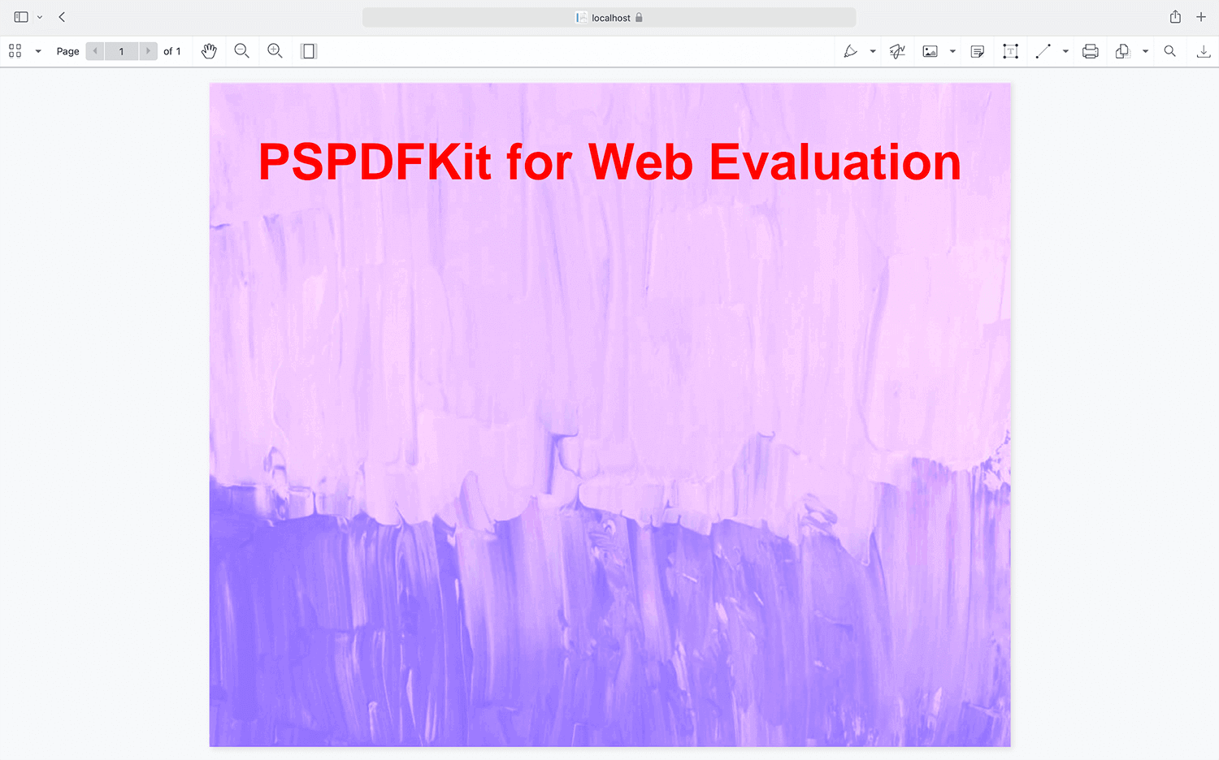Expand the sidebar mode dropdown arrow
Image resolution: width=1219 pixels, height=760 pixels.
click(38, 51)
